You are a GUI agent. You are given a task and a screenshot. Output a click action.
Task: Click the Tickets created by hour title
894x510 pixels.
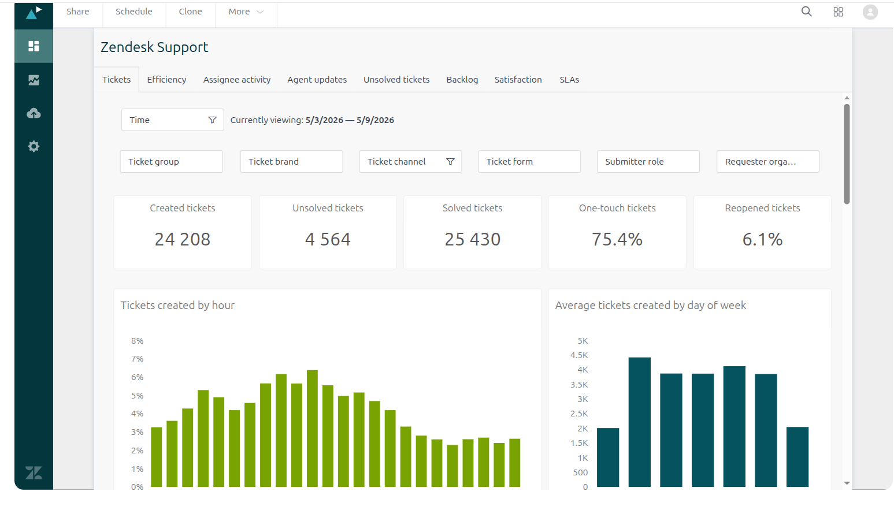pyautogui.click(x=177, y=305)
